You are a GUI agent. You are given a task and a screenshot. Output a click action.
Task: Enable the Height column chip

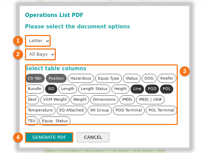120,89
